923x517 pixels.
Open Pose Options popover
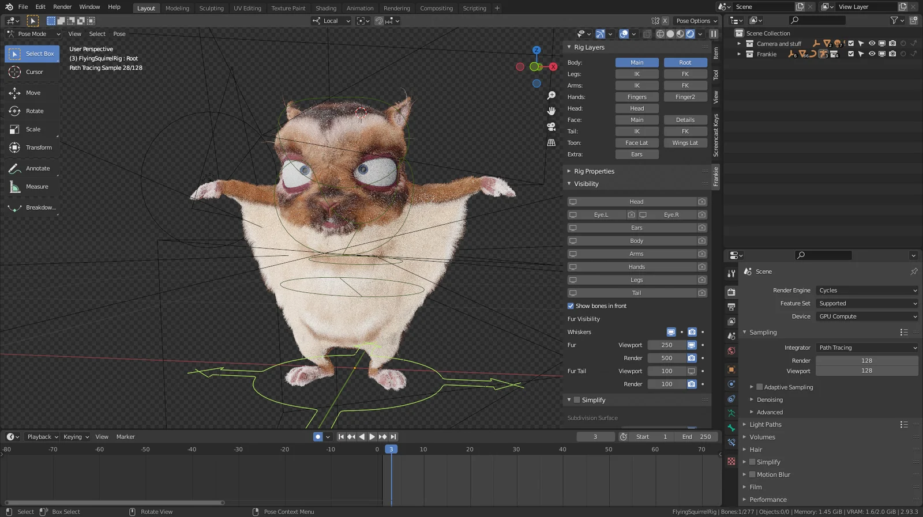pos(696,21)
